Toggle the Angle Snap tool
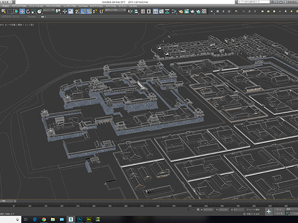298x223 pixels. coord(83,12)
